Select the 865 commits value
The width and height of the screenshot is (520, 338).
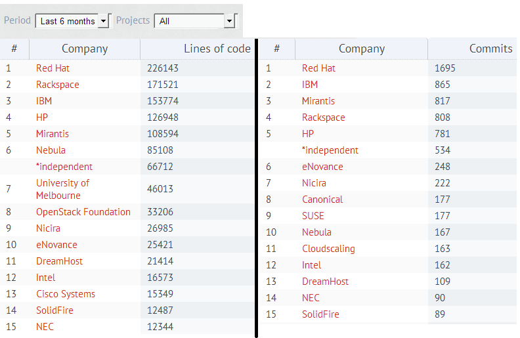[443, 85]
